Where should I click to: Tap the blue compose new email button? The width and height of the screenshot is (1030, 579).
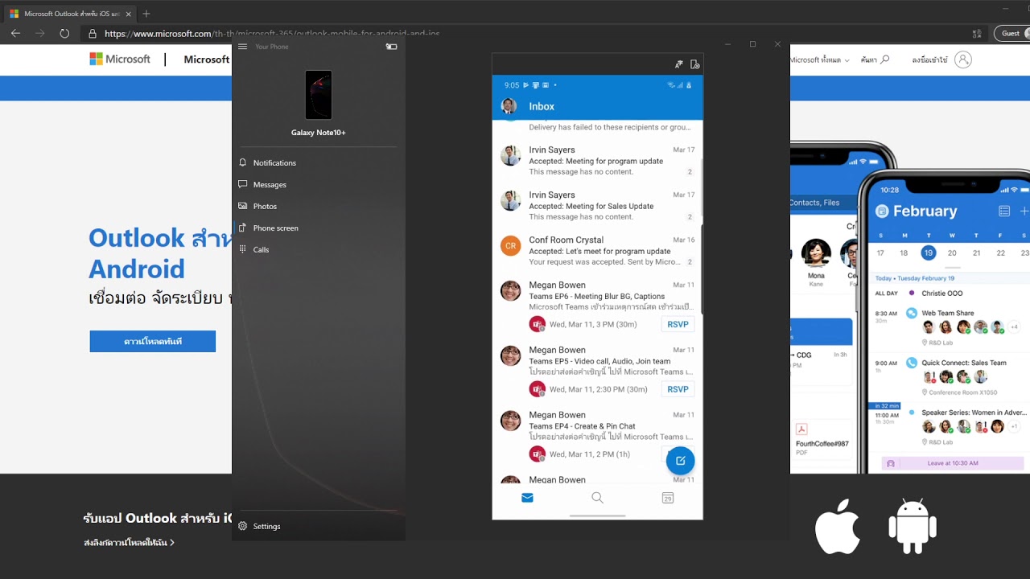pos(680,461)
